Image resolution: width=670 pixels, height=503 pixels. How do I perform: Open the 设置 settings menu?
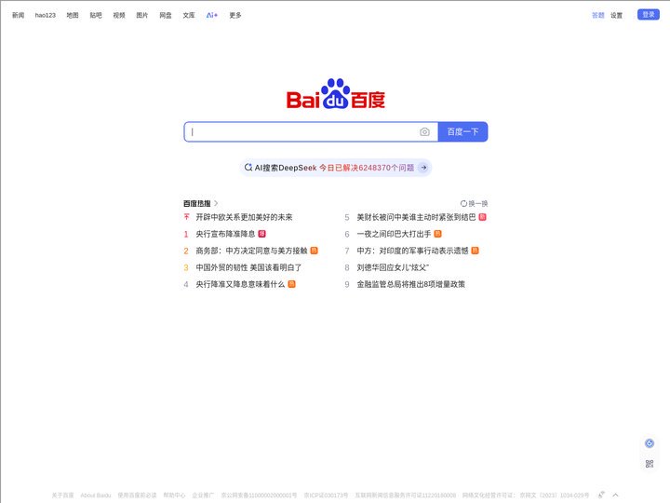coord(616,16)
